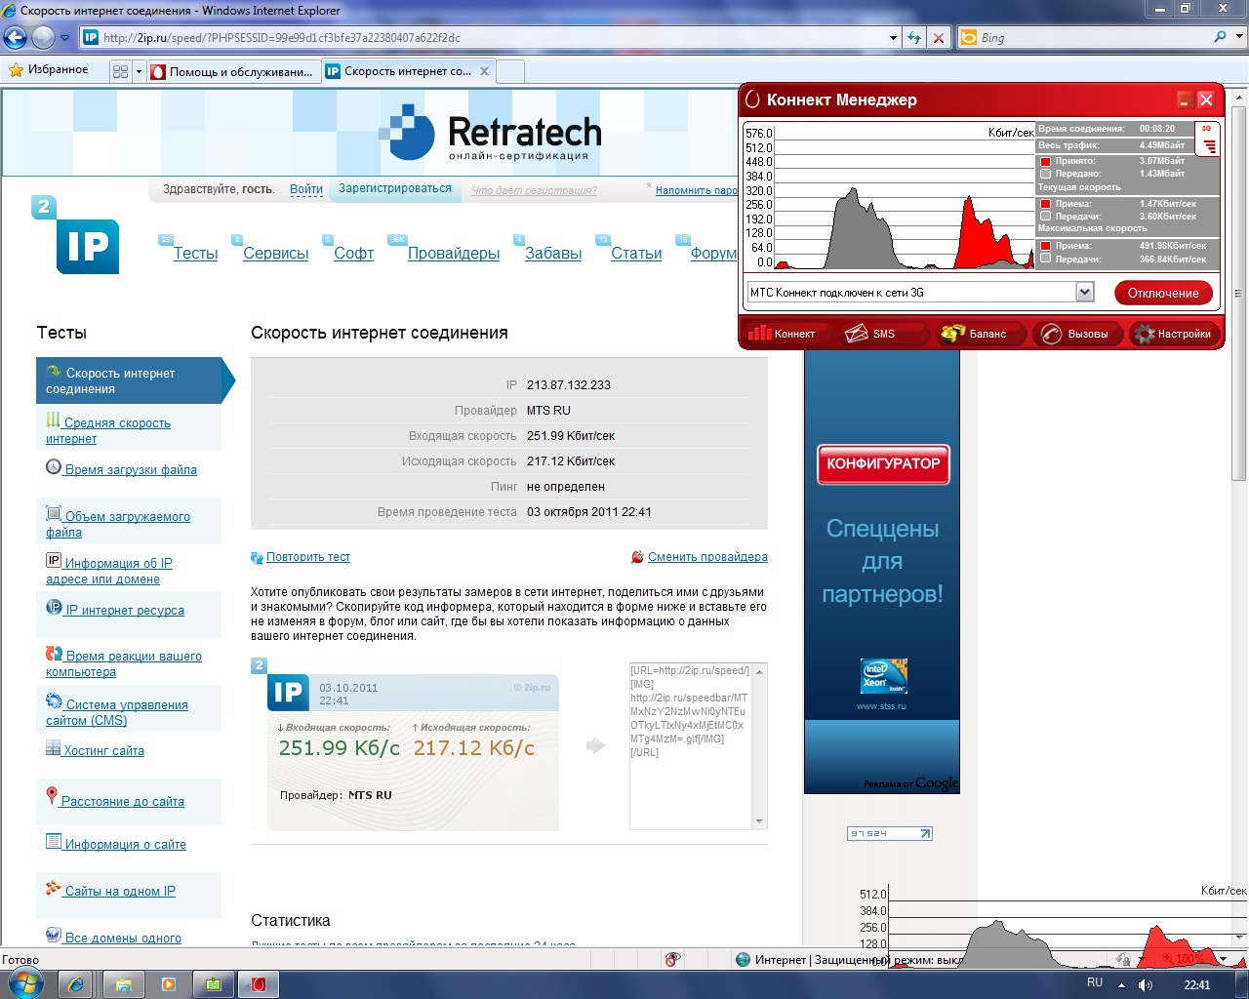Toggle the Принято traffic checkbox

1045,161
